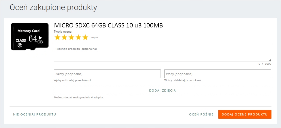Image resolution: width=281 pixels, height=128 pixels.
Task: Choose the fourth star rating
Action: (78, 38)
